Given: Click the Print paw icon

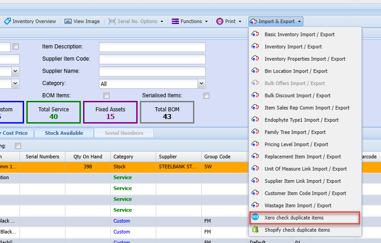Looking at the screenshot, I should click(220, 21).
